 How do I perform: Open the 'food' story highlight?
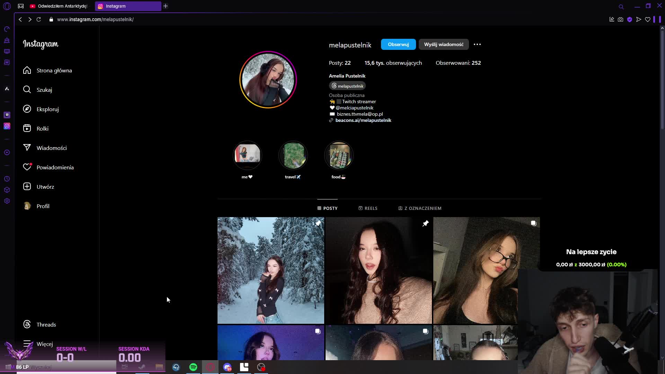click(339, 155)
